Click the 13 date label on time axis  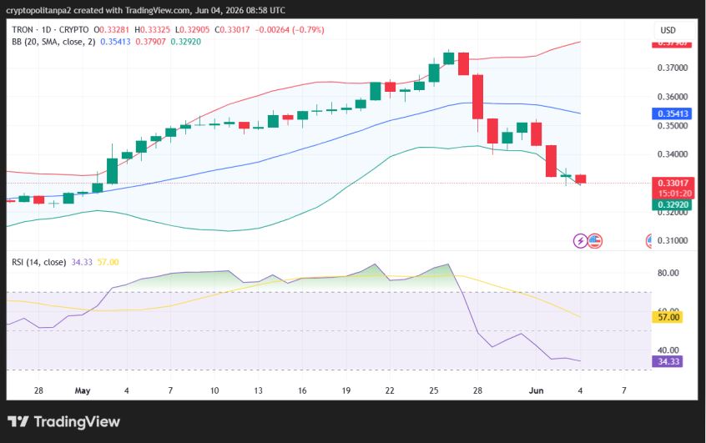(258, 390)
